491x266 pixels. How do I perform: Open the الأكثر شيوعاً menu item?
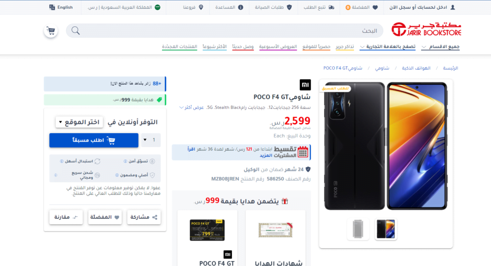(214, 46)
